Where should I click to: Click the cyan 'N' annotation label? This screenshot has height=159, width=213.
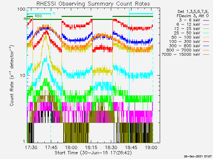point(54,13)
